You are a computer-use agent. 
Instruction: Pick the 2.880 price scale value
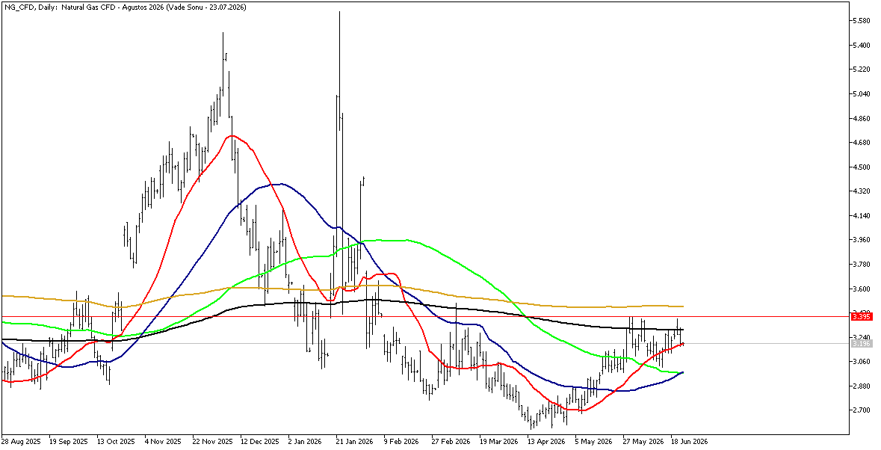click(x=862, y=386)
